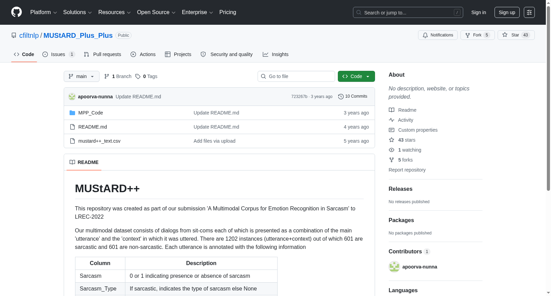The height and width of the screenshot is (296, 551).
Task: Click the Report repository link
Action: [x=407, y=170]
